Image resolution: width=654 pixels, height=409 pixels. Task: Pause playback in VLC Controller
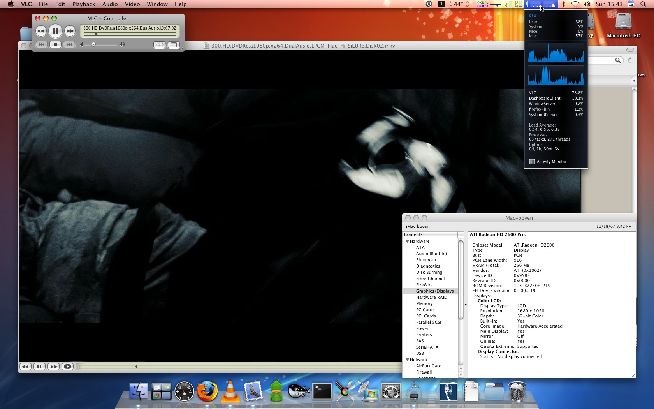point(55,31)
